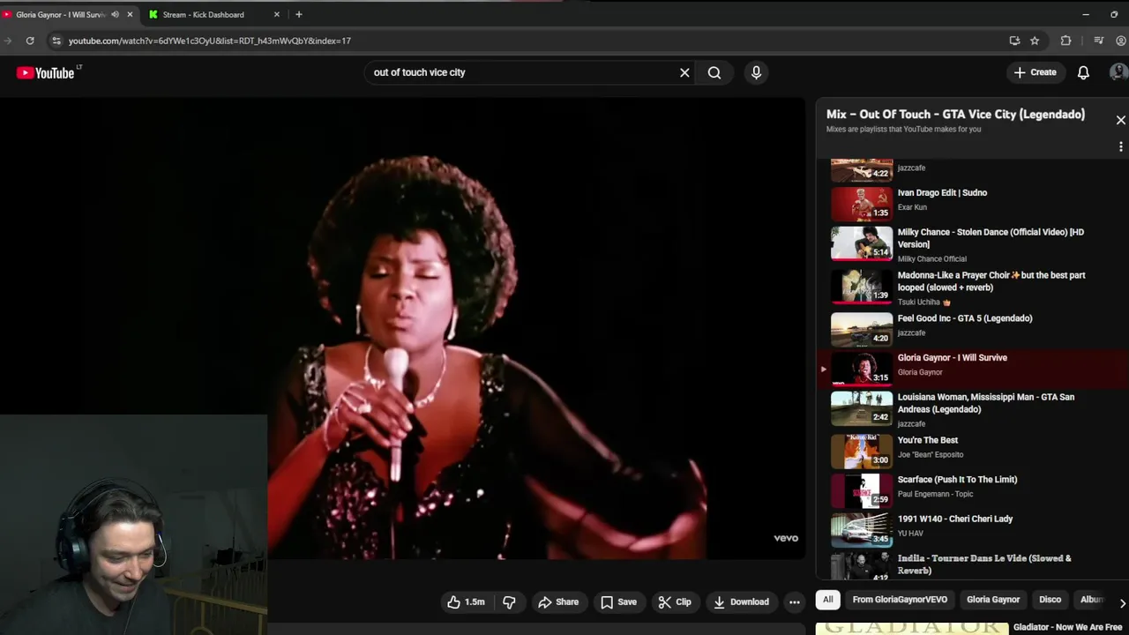Save video to a playlist
Image resolution: width=1129 pixels, height=635 pixels.
coord(618,601)
